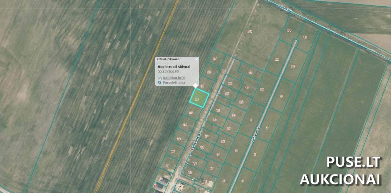Close the Identifikuota popup
391x193 pixels.
pos(196,59)
